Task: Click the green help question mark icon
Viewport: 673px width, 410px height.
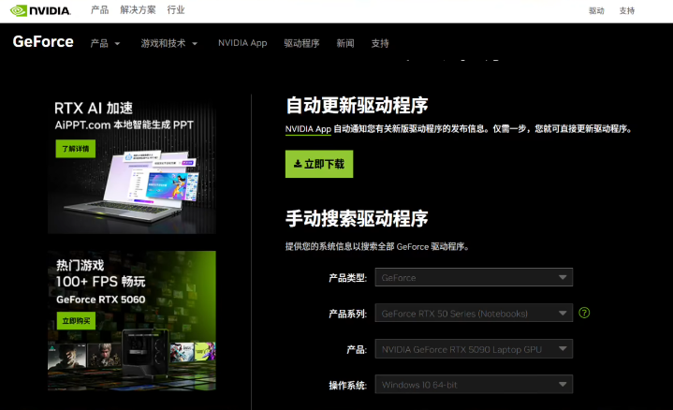Action: click(x=584, y=313)
